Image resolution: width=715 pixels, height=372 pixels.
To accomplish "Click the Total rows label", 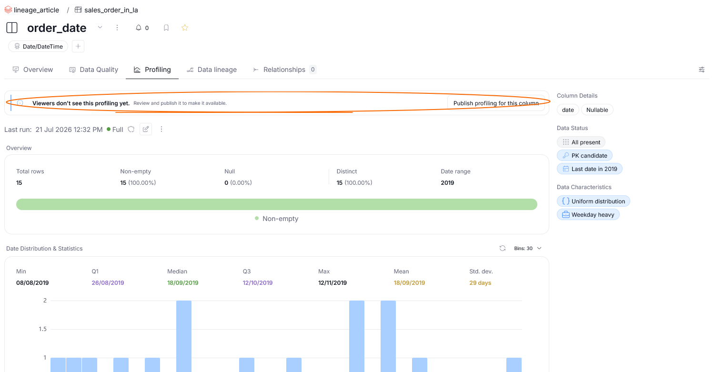I will point(30,171).
